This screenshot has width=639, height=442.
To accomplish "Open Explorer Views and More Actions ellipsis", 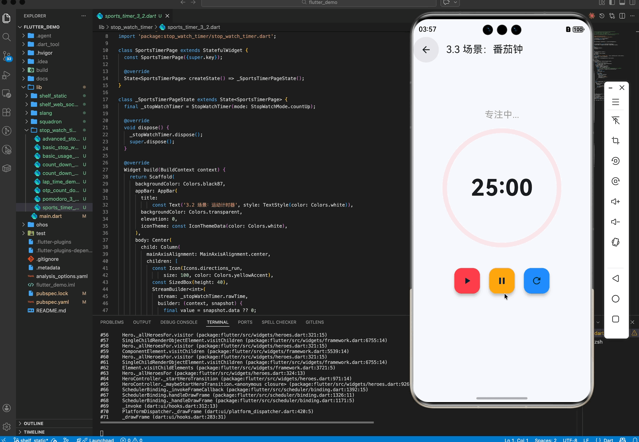I will [84, 16].
